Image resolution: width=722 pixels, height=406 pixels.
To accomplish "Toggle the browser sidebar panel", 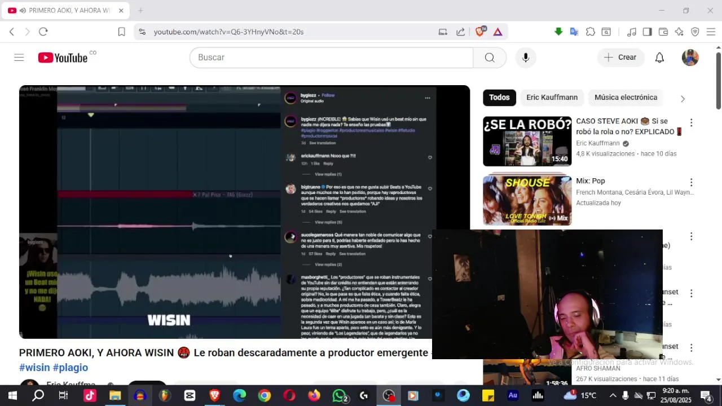I will (x=648, y=32).
